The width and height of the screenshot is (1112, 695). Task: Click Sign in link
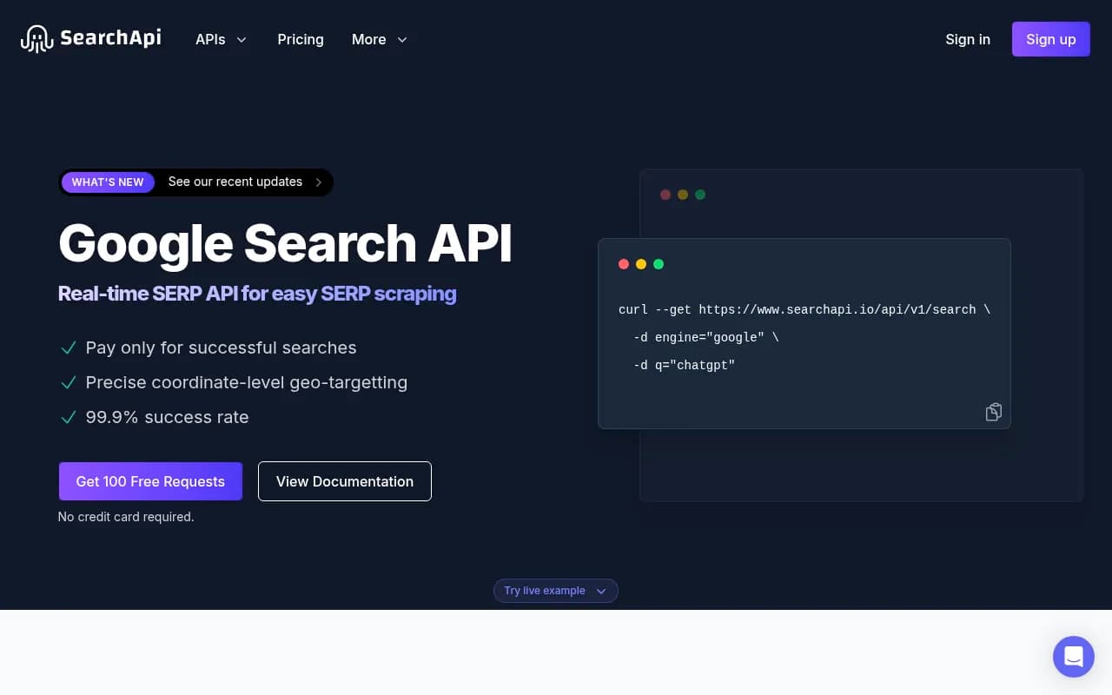968,39
